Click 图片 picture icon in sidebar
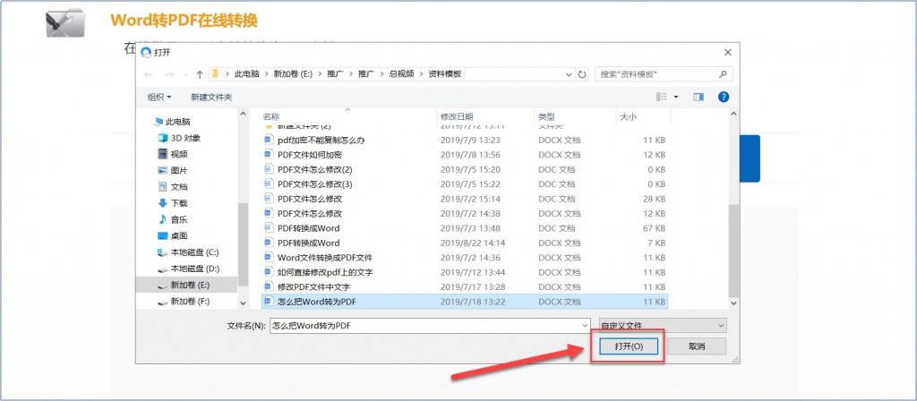917x401 pixels. [163, 171]
